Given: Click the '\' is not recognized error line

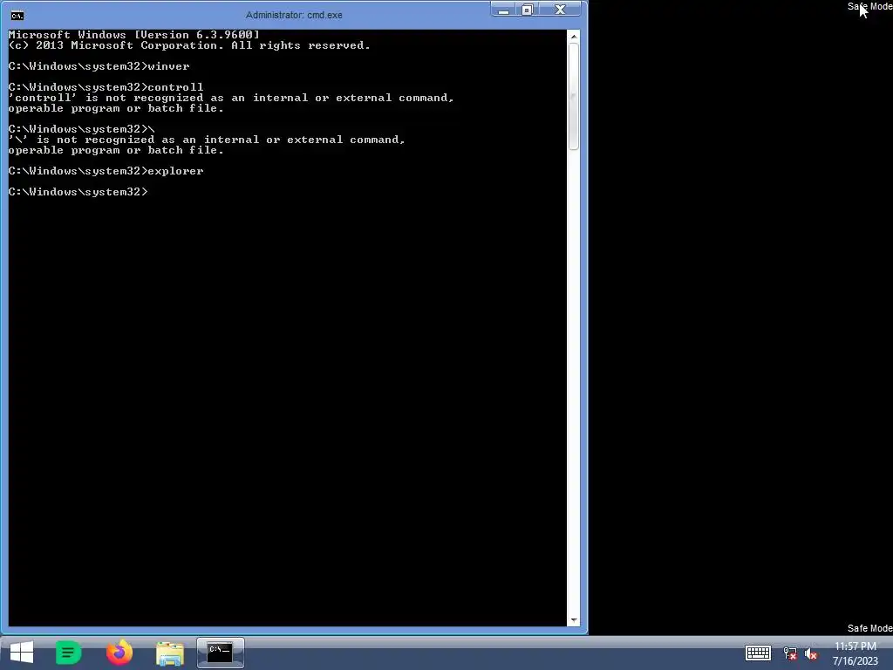Looking at the screenshot, I should click(x=206, y=140).
